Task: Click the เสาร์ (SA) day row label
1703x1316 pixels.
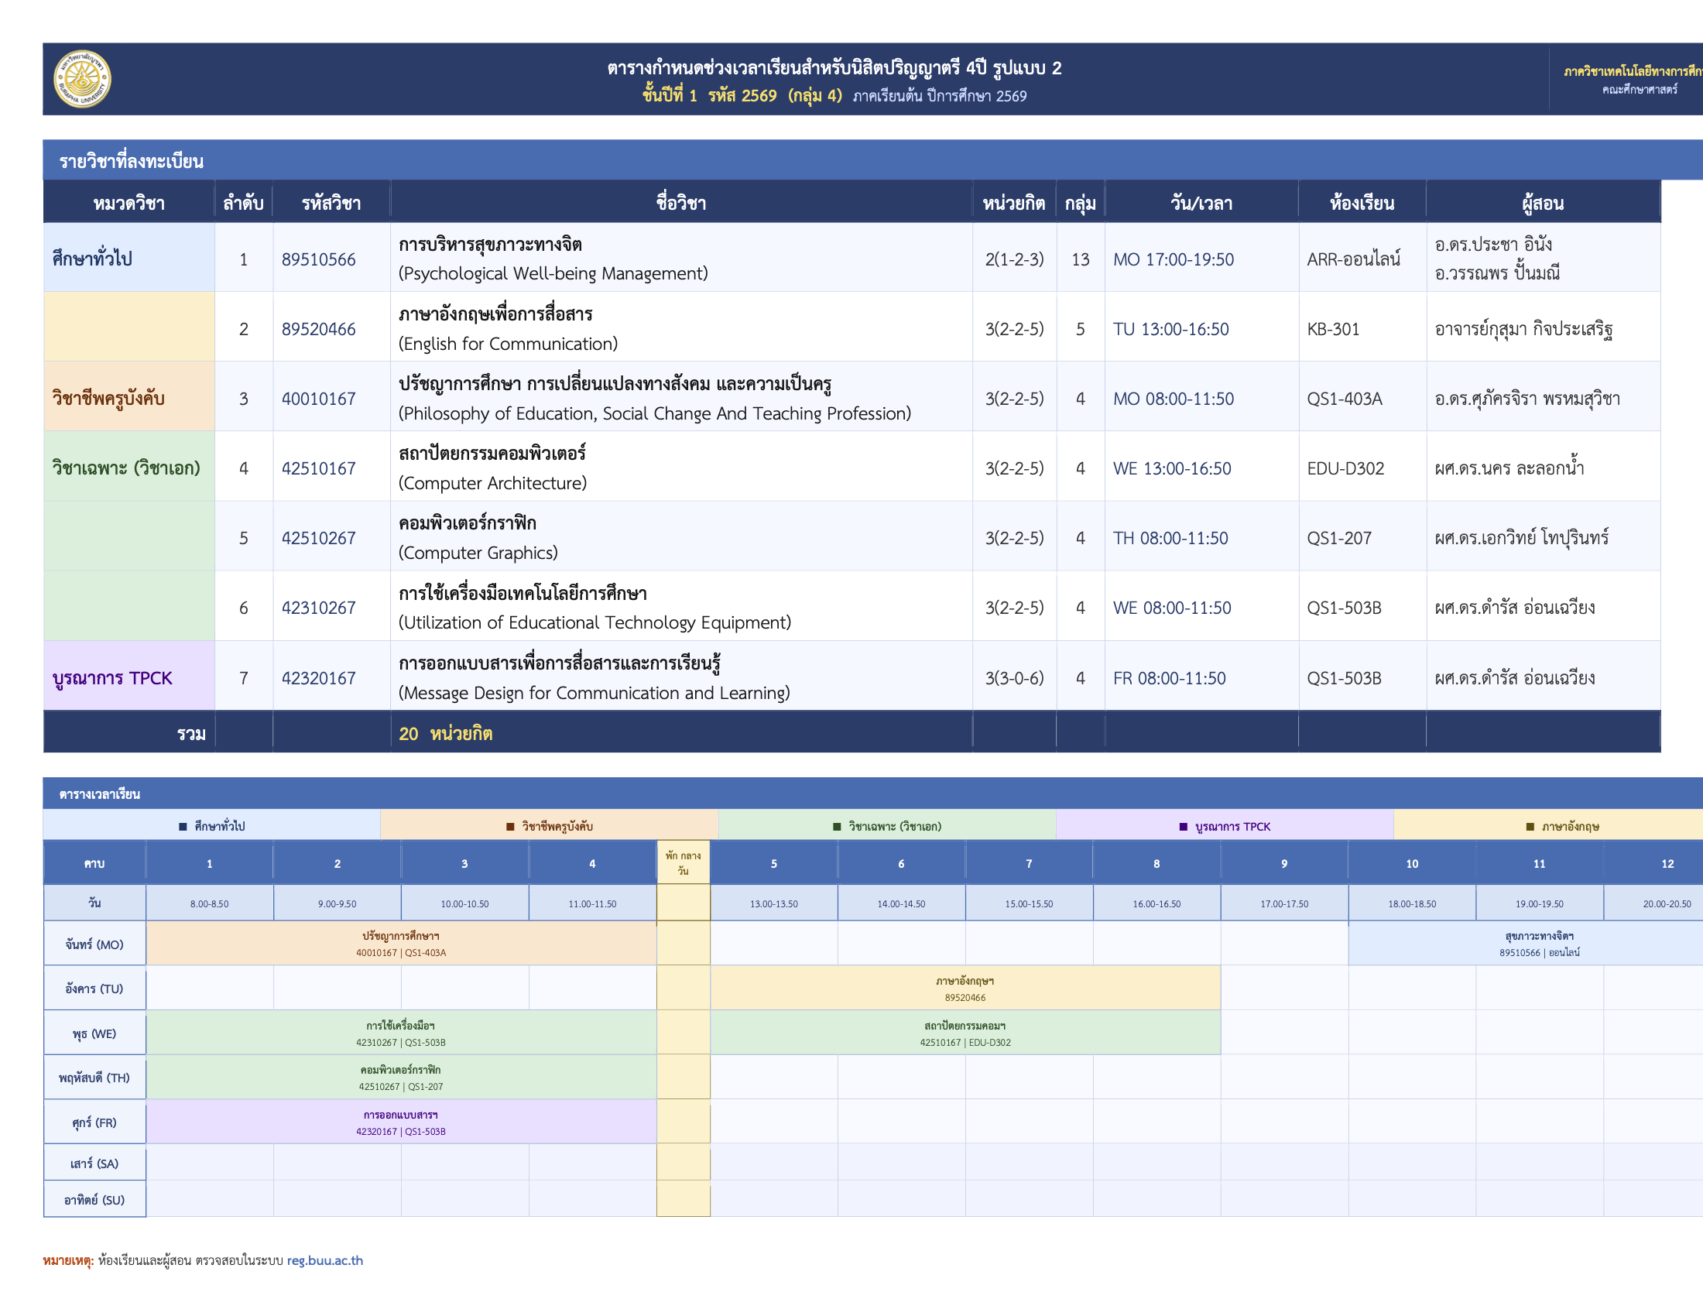Action: (94, 1163)
